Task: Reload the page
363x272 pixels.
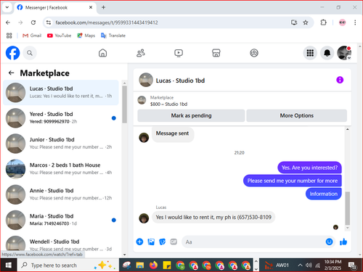Action: click(33, 22)
